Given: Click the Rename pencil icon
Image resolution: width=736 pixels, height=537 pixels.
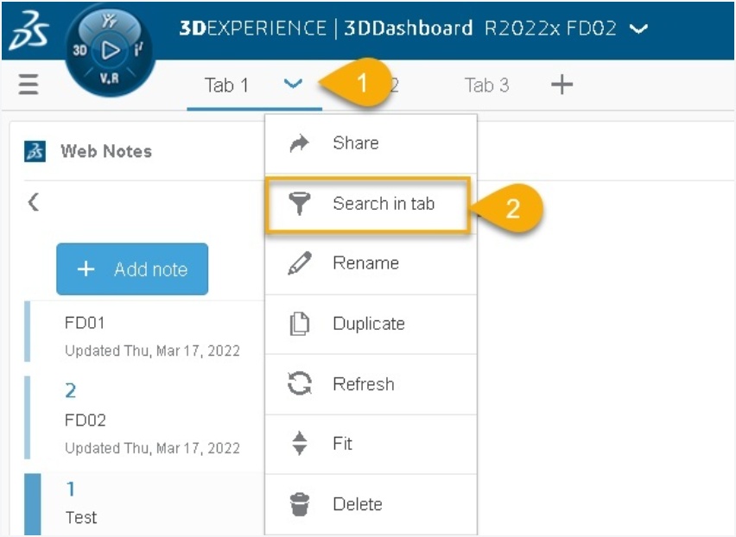Looking at the screenshot, I should tap(299, 263).
